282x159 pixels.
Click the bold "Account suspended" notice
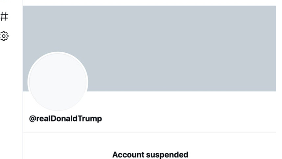(x=150, y=154)
